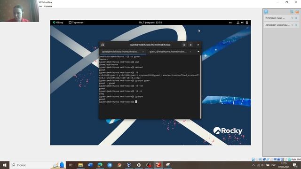The height and width of the screenshot is (169, 301).
Task: Open Microsoft Word from taskbar
Action: coord(90,165)
